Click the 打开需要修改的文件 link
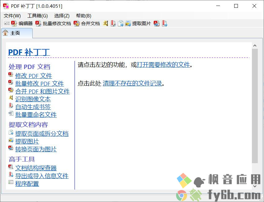The height and width of the screenshot is (202, 264). [x=163, y=65]
